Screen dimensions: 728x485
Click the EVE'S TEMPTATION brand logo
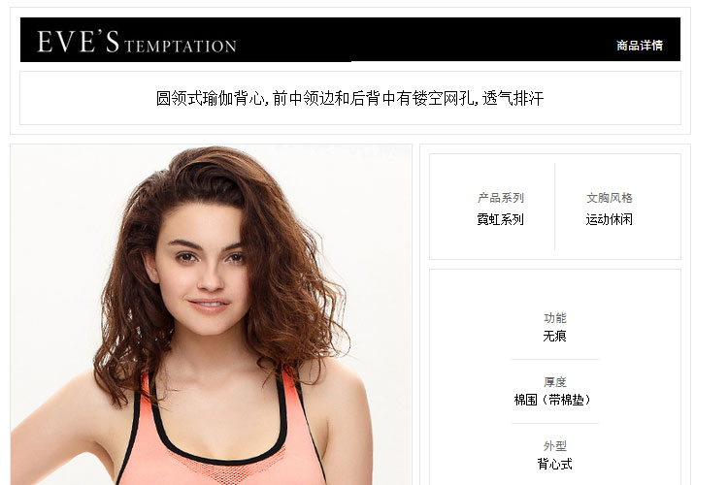137,42
